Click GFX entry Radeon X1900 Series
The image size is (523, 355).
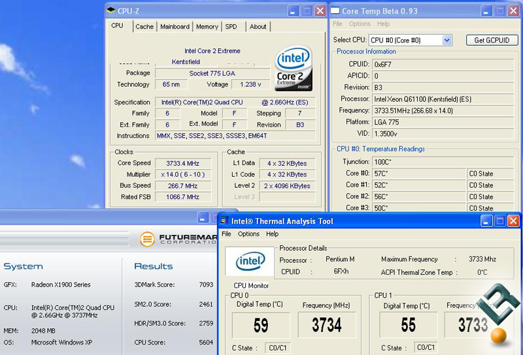61,285
